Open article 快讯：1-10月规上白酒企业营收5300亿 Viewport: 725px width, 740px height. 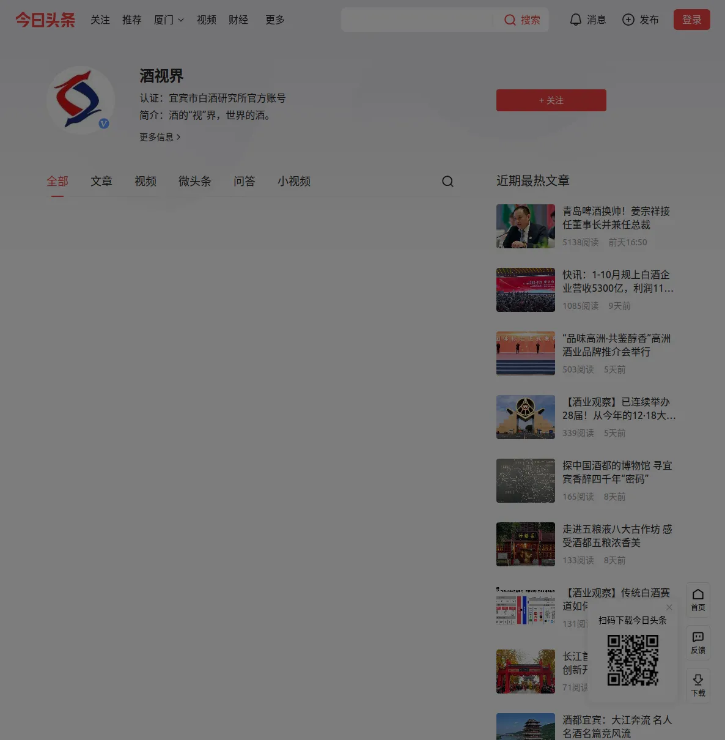[x=618, y=281]
